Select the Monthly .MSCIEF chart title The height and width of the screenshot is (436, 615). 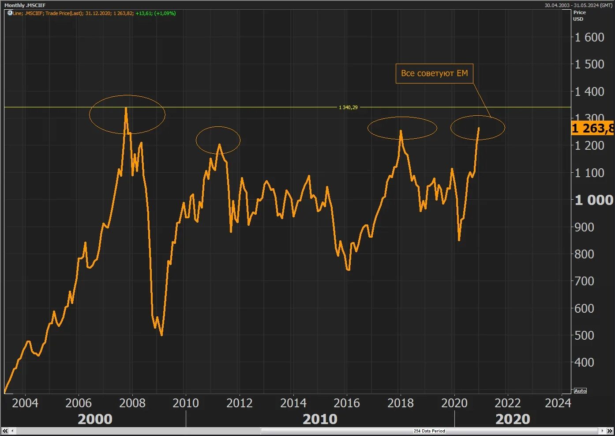[25, 5]
